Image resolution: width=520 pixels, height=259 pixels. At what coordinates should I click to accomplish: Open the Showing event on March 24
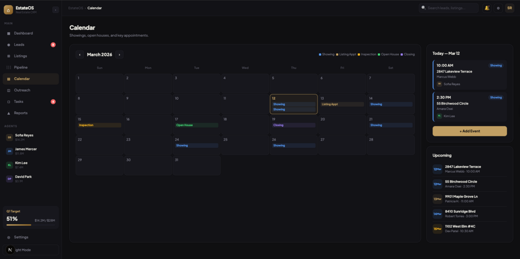tap(197, 145)
